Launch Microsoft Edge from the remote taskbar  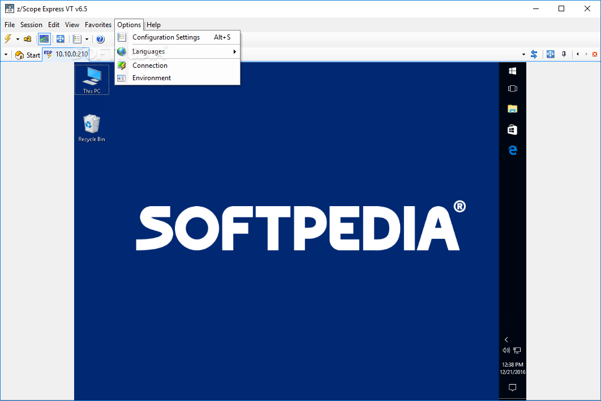[x=513, y=150]
